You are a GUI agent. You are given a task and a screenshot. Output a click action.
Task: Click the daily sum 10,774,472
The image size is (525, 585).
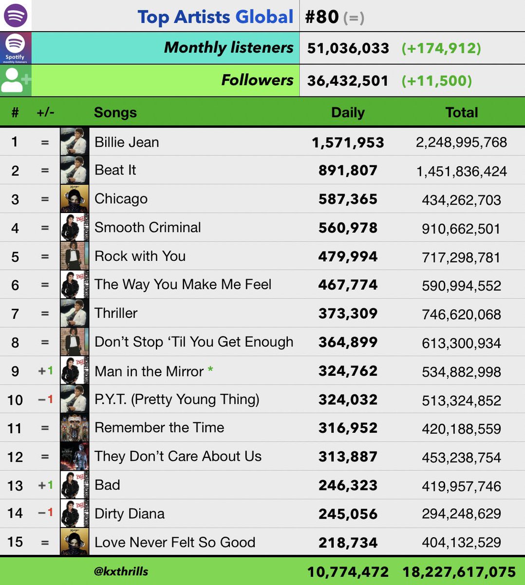[348, 572]
